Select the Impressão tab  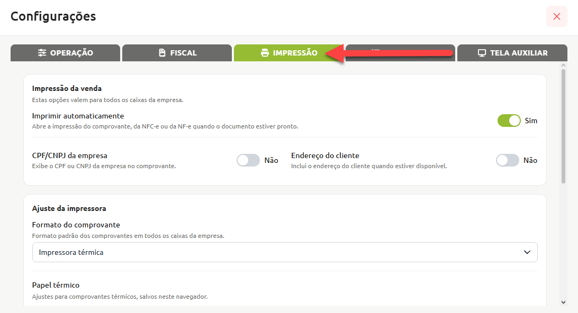click(x=288, y=53)
